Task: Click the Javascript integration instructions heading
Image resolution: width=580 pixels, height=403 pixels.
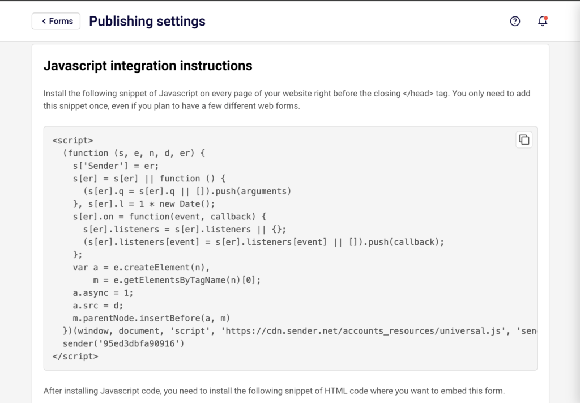Action: pos(148,66)
